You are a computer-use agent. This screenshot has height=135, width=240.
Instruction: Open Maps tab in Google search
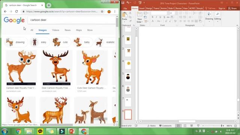point(79,30)
